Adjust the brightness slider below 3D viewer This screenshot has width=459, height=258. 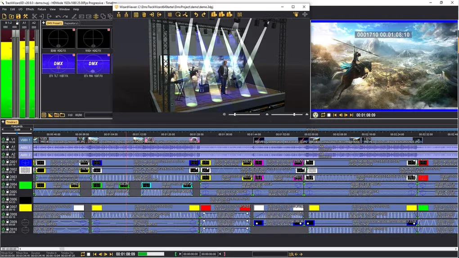245,114
